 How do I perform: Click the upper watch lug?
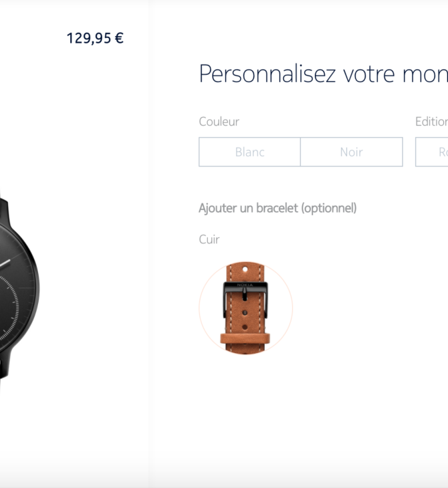point(4,212)
